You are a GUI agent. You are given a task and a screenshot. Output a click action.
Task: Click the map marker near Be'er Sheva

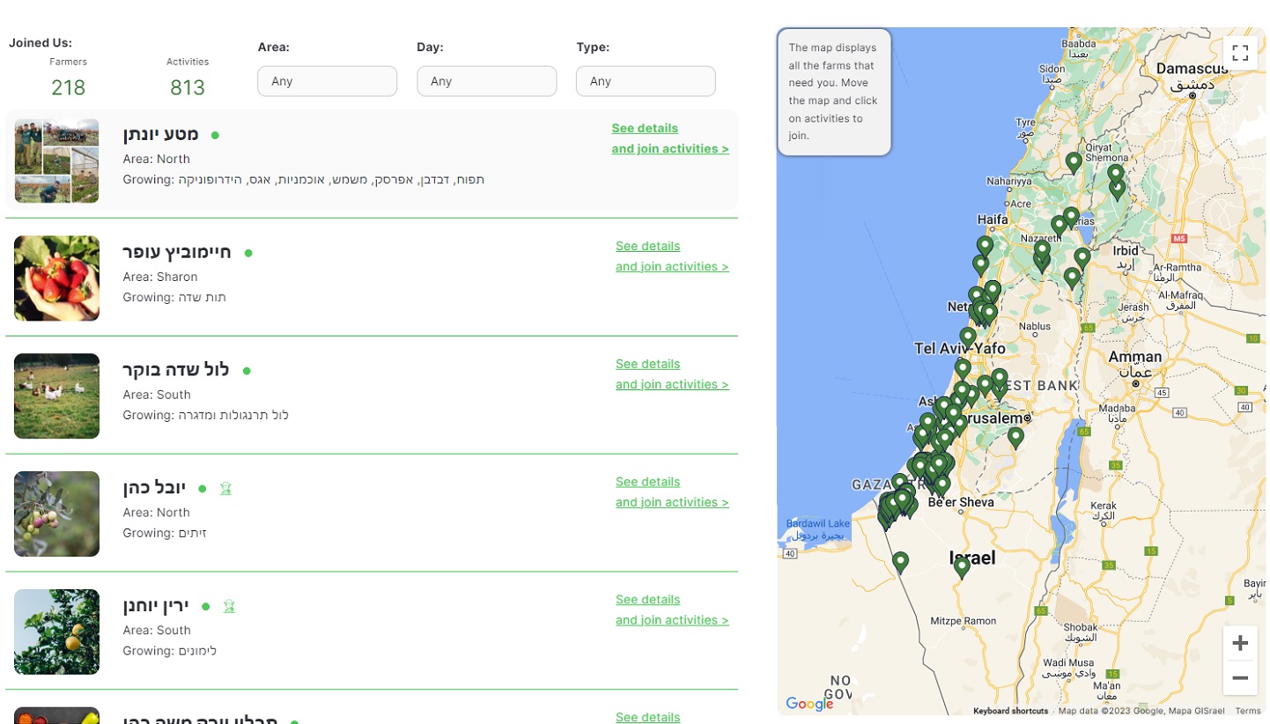coord(942,485)
